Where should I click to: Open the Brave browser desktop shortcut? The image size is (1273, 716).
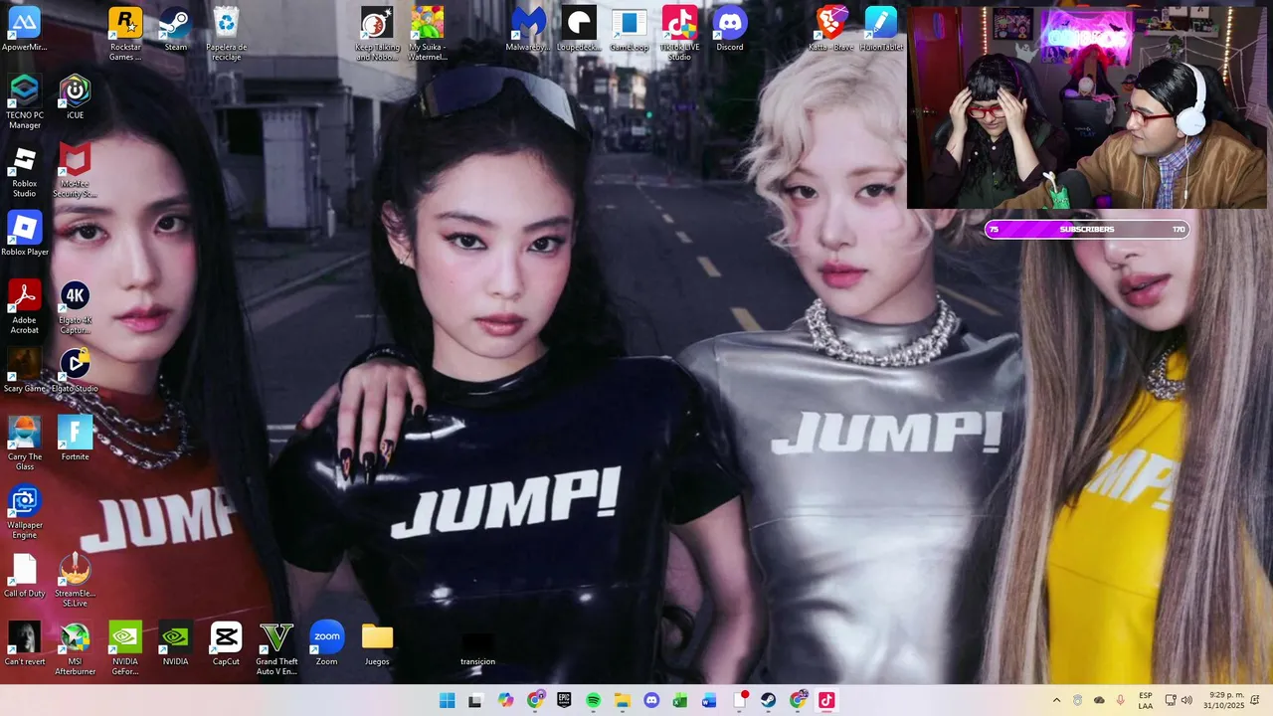pyautogui.click(x=830, y=29)
